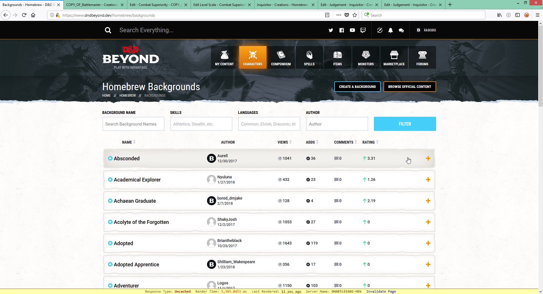Open the D&D Beyond Twitter link
Viewport: 543px width, 294px height.
[331, 30]
